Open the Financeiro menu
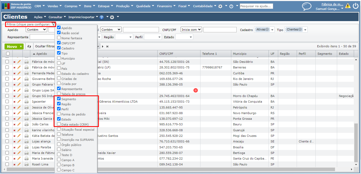361x174 pixels. [166, 6]
